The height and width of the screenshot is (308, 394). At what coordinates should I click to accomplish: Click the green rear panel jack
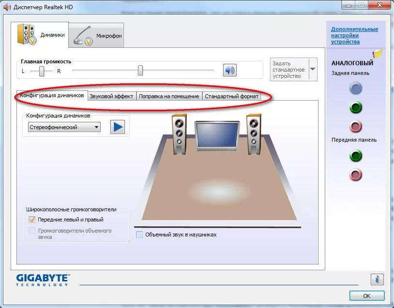(356, 107)
